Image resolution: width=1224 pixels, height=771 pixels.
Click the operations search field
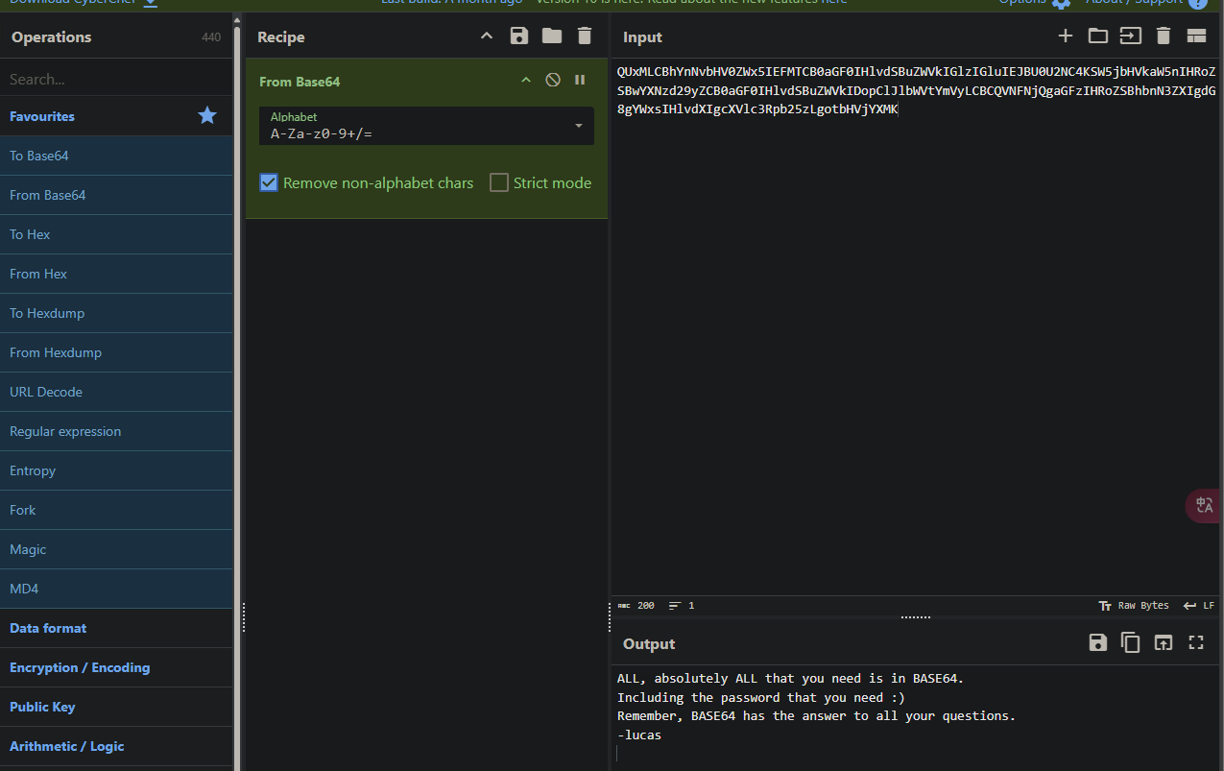click(x=115, y=80)
